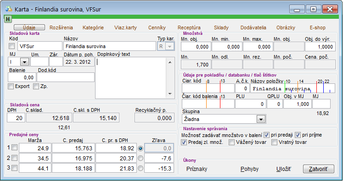Click Doplnkový text scroll down arrow
343x181 pixels.
[170, 94]
